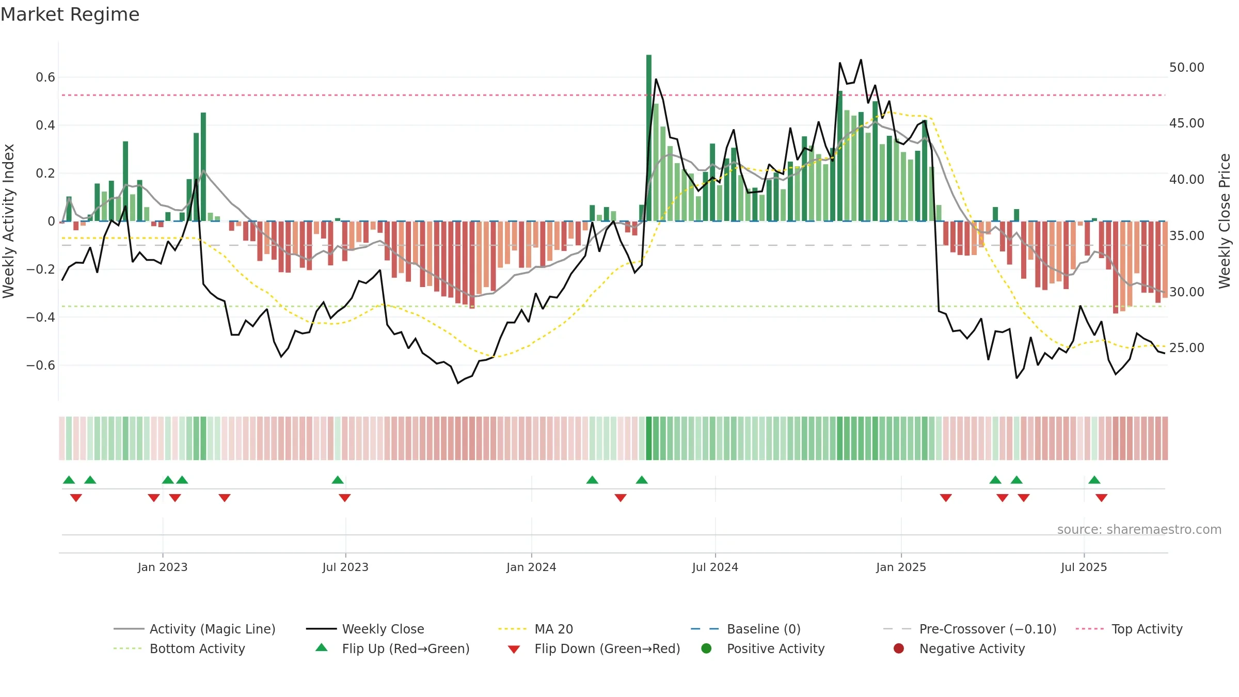This screenshot has height=697, width=1239.
Task: Click the green Positive Activity legend dot
Action: pos(706,648)
